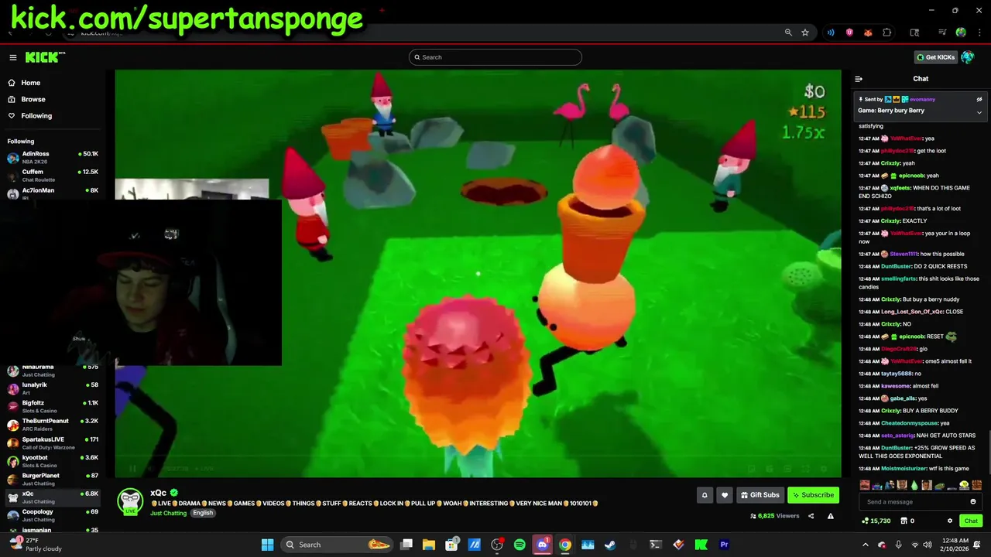The width and height of the screenshot is (991, 557).
Task: Click the 15,730 channel points icon
Action: click(x=865, y=521)
